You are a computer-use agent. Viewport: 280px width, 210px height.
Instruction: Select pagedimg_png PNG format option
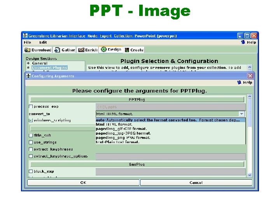click(x=170, y=138)
